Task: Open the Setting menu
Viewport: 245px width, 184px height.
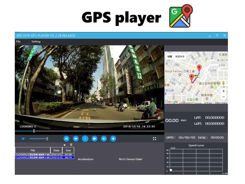Action: pos(36,41)
